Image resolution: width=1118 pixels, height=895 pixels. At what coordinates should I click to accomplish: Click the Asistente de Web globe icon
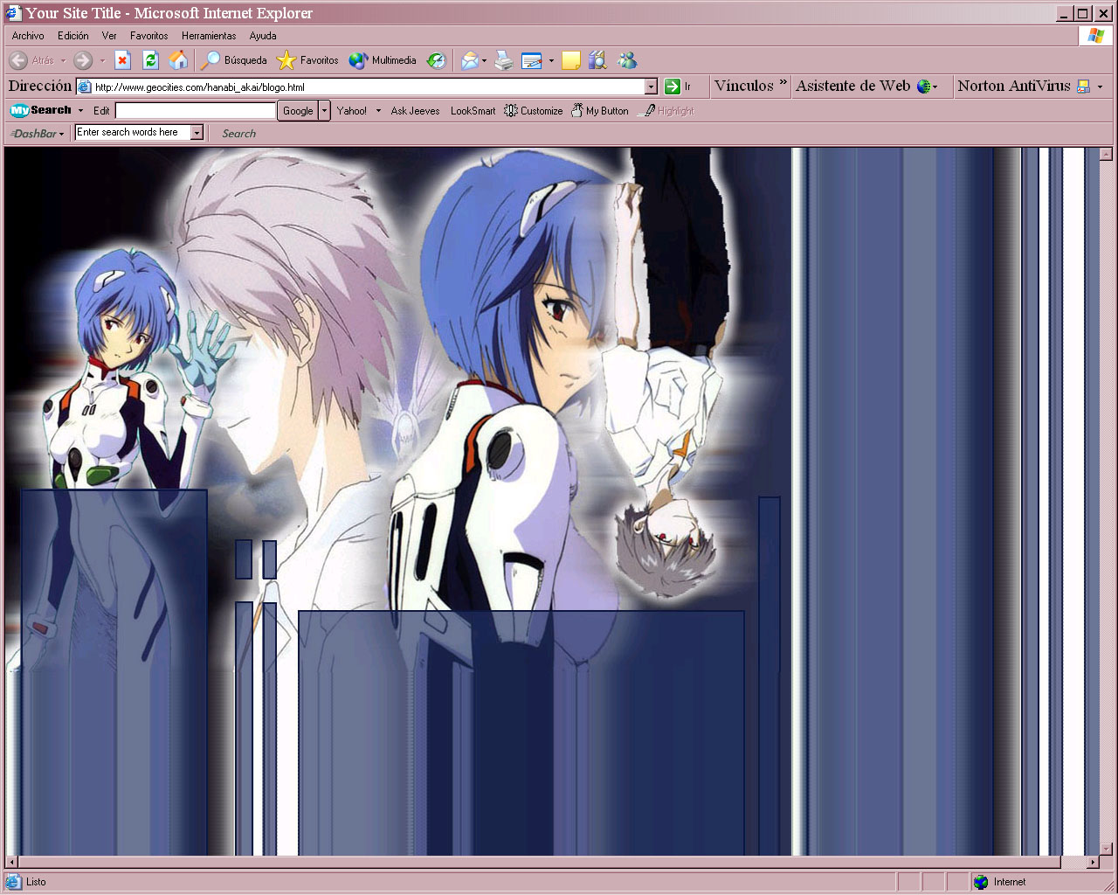pyautogui.click(x=923, y=87)
